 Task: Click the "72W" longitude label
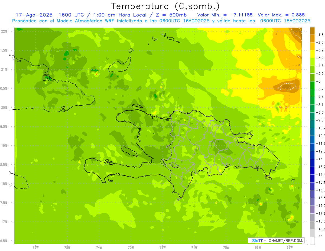tap(162, 247)
